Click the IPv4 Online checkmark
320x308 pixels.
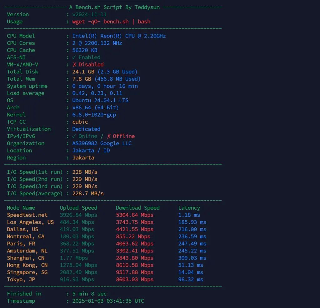pyautogui.click(x=74, y=136)
